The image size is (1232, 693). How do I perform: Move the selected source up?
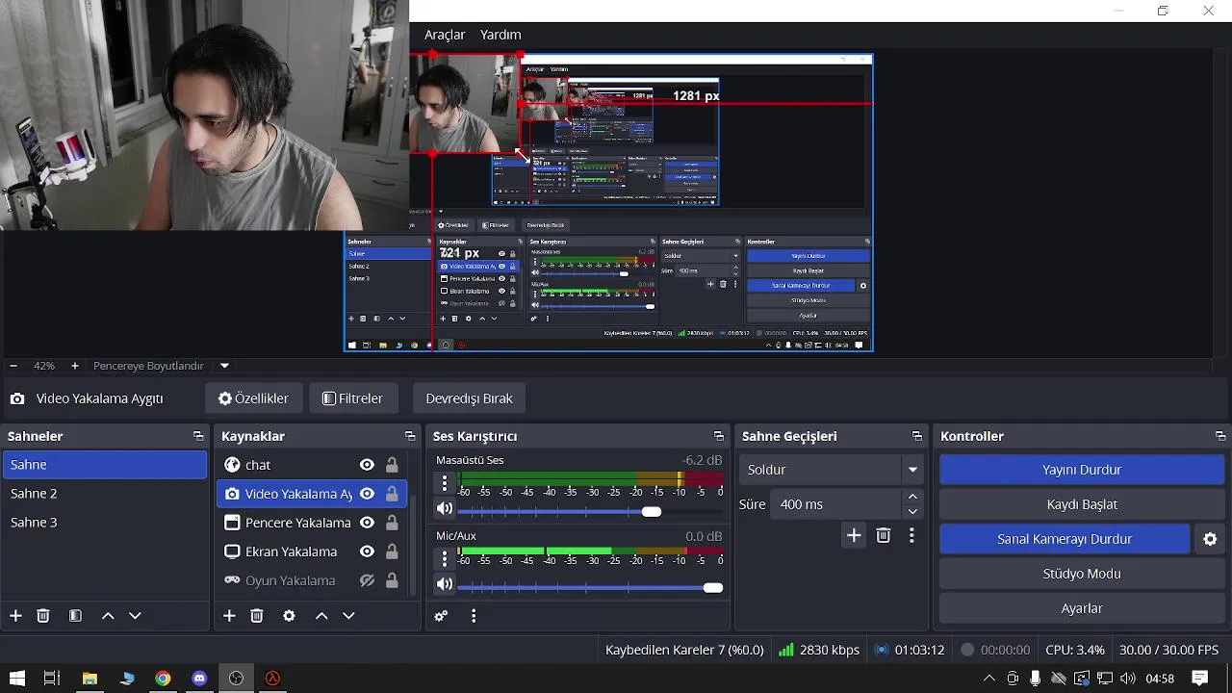321,616
